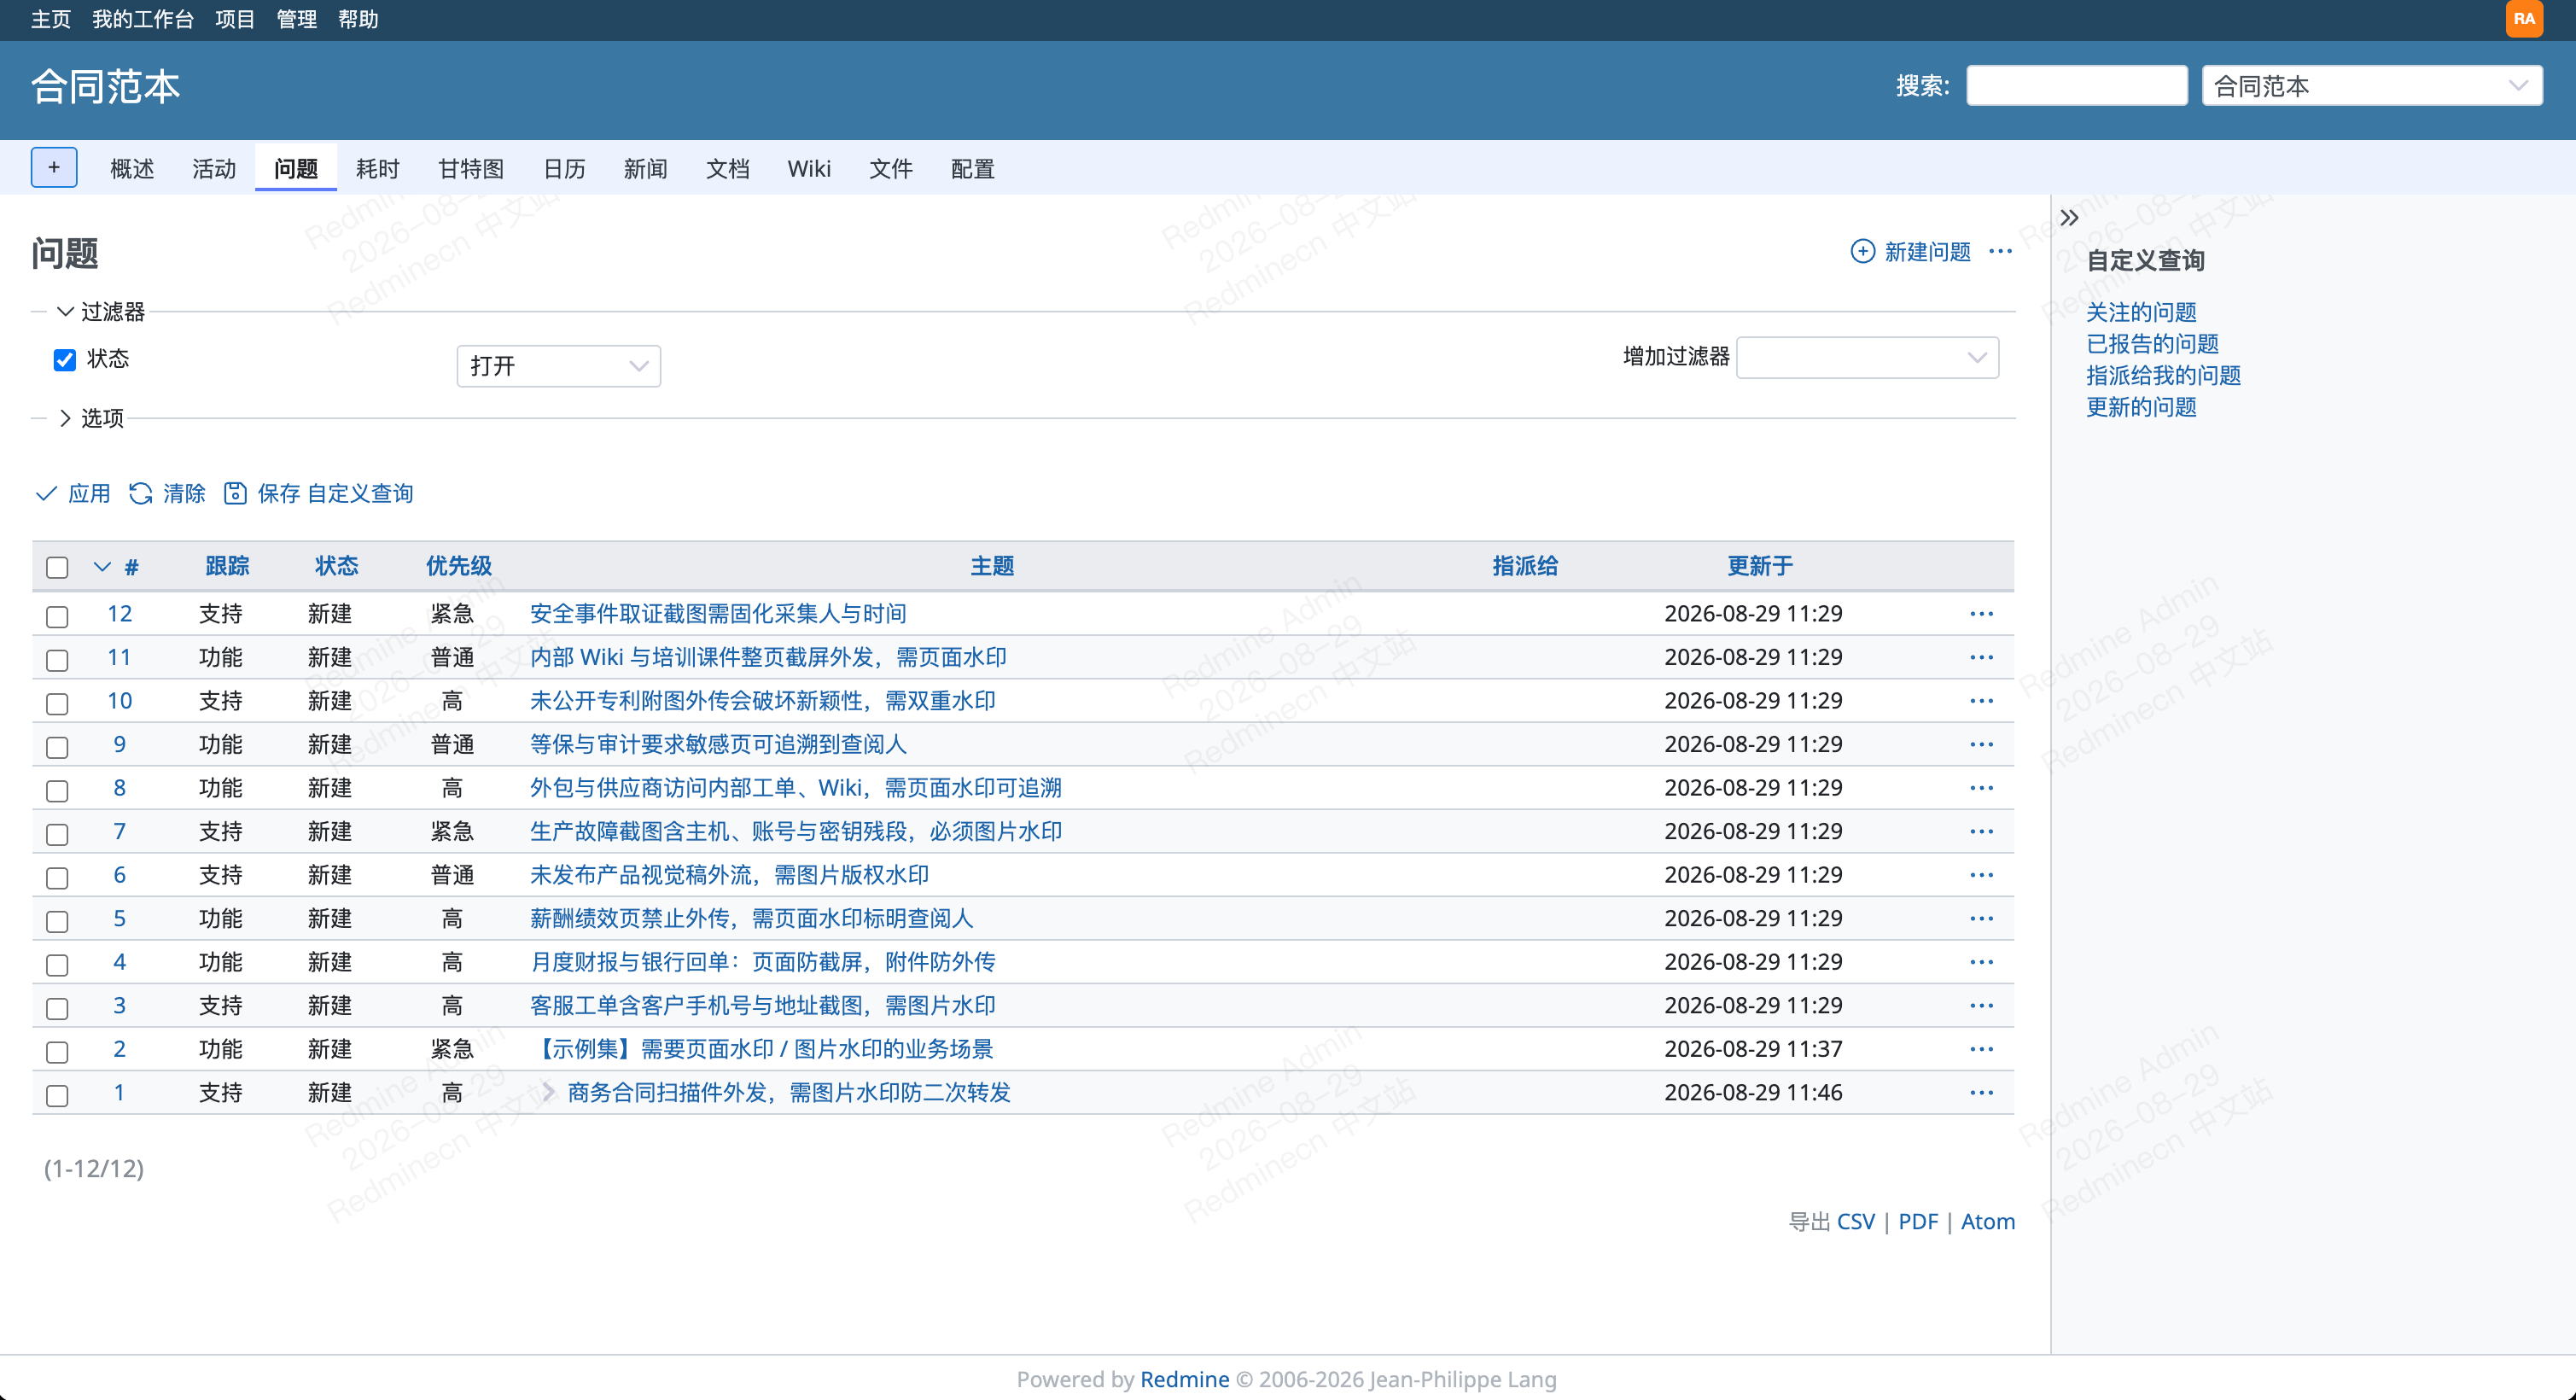Uncheck the 状态 filter checkbox
2576x1400 pixels.
pos(65,359)
